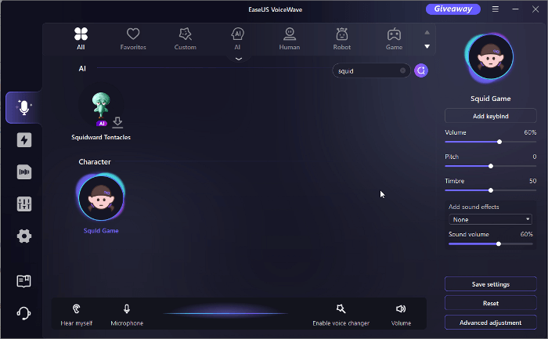Switch to the Favorites category tab
This screenshot has height=339, width=548.
click(132, 38)
